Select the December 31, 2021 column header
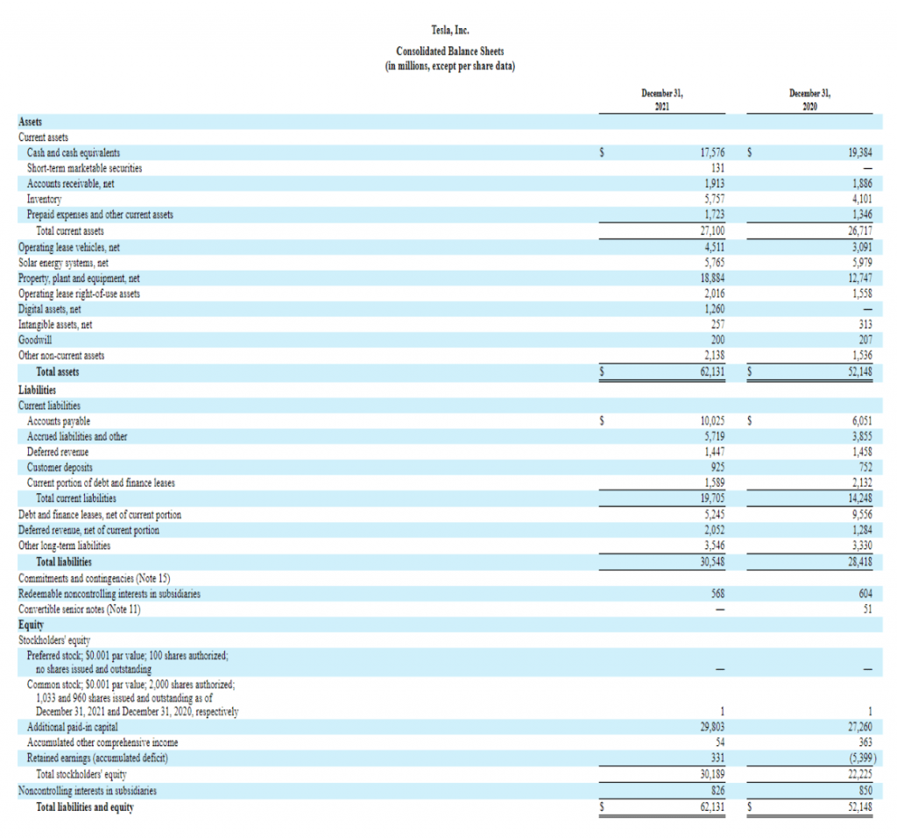Image resolution: width=897 pixels, height=839 pixels. coord(661,97)
